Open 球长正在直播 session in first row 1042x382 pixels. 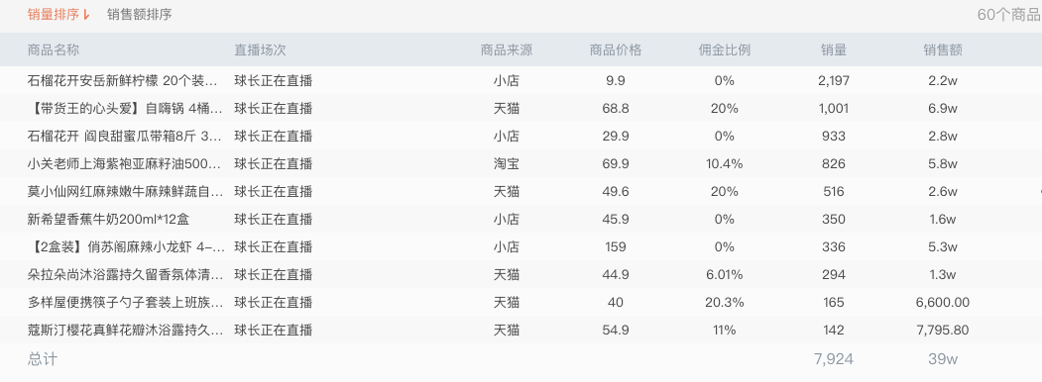point(273,81)
